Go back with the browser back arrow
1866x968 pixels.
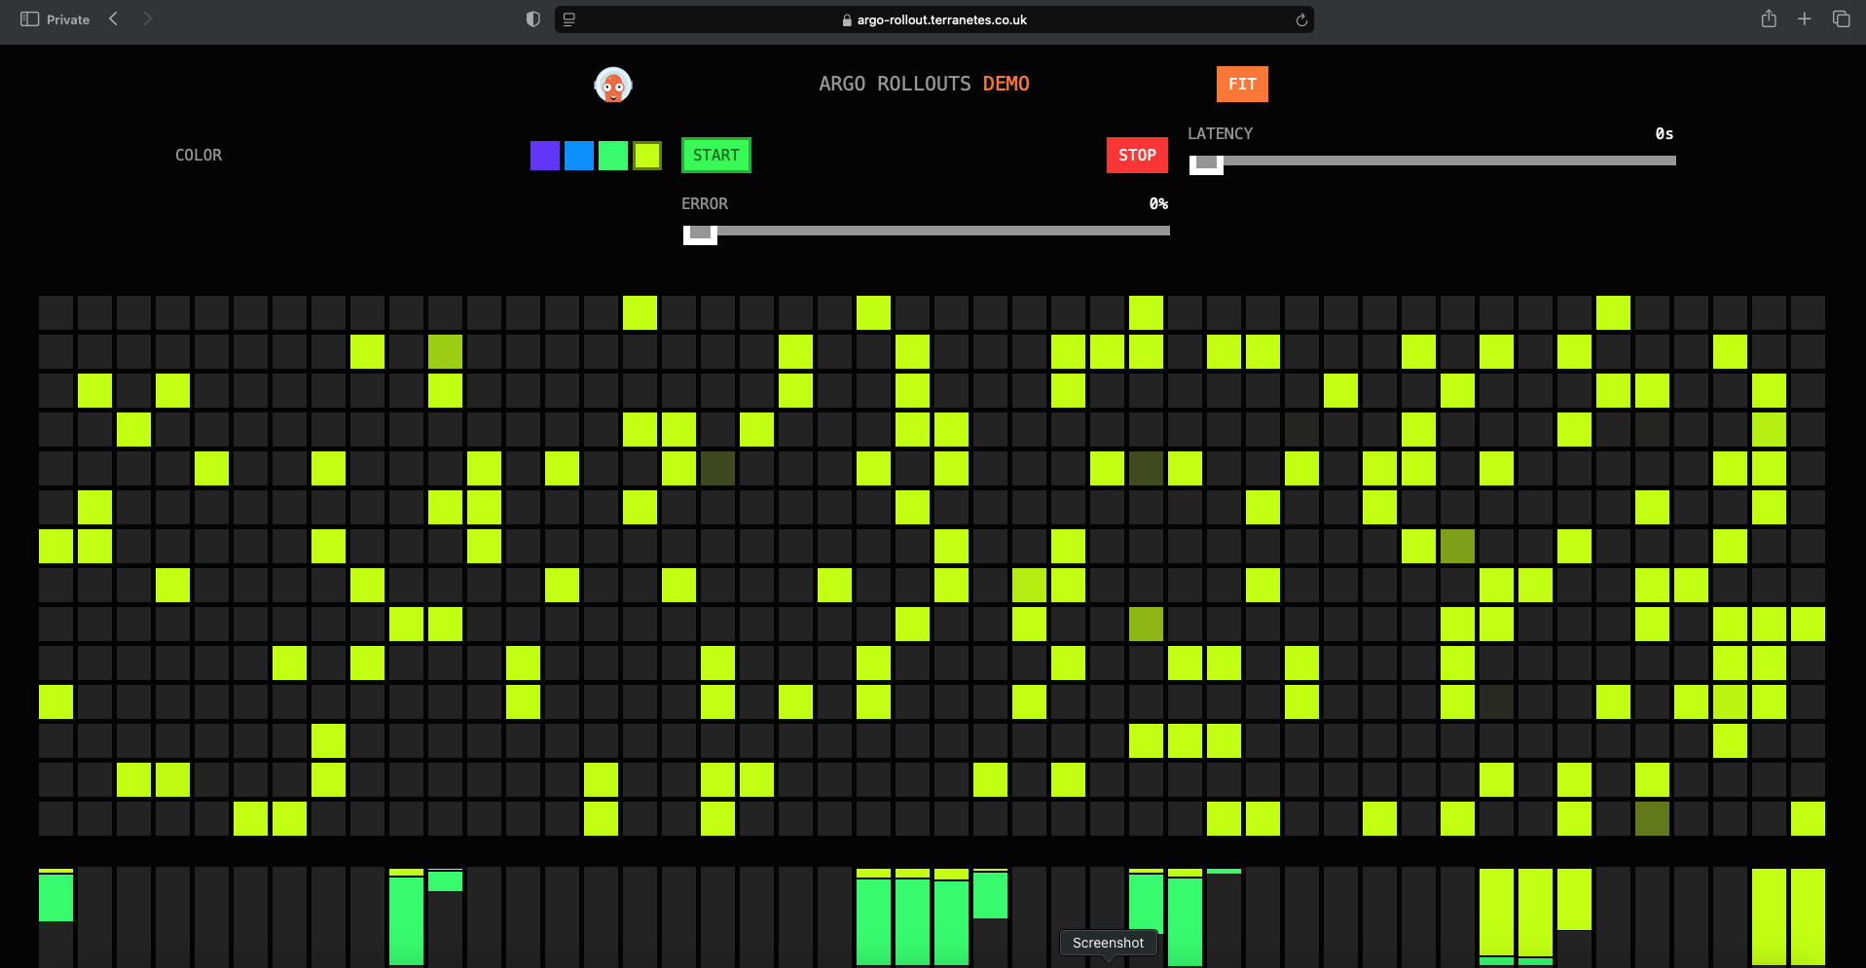114,18
